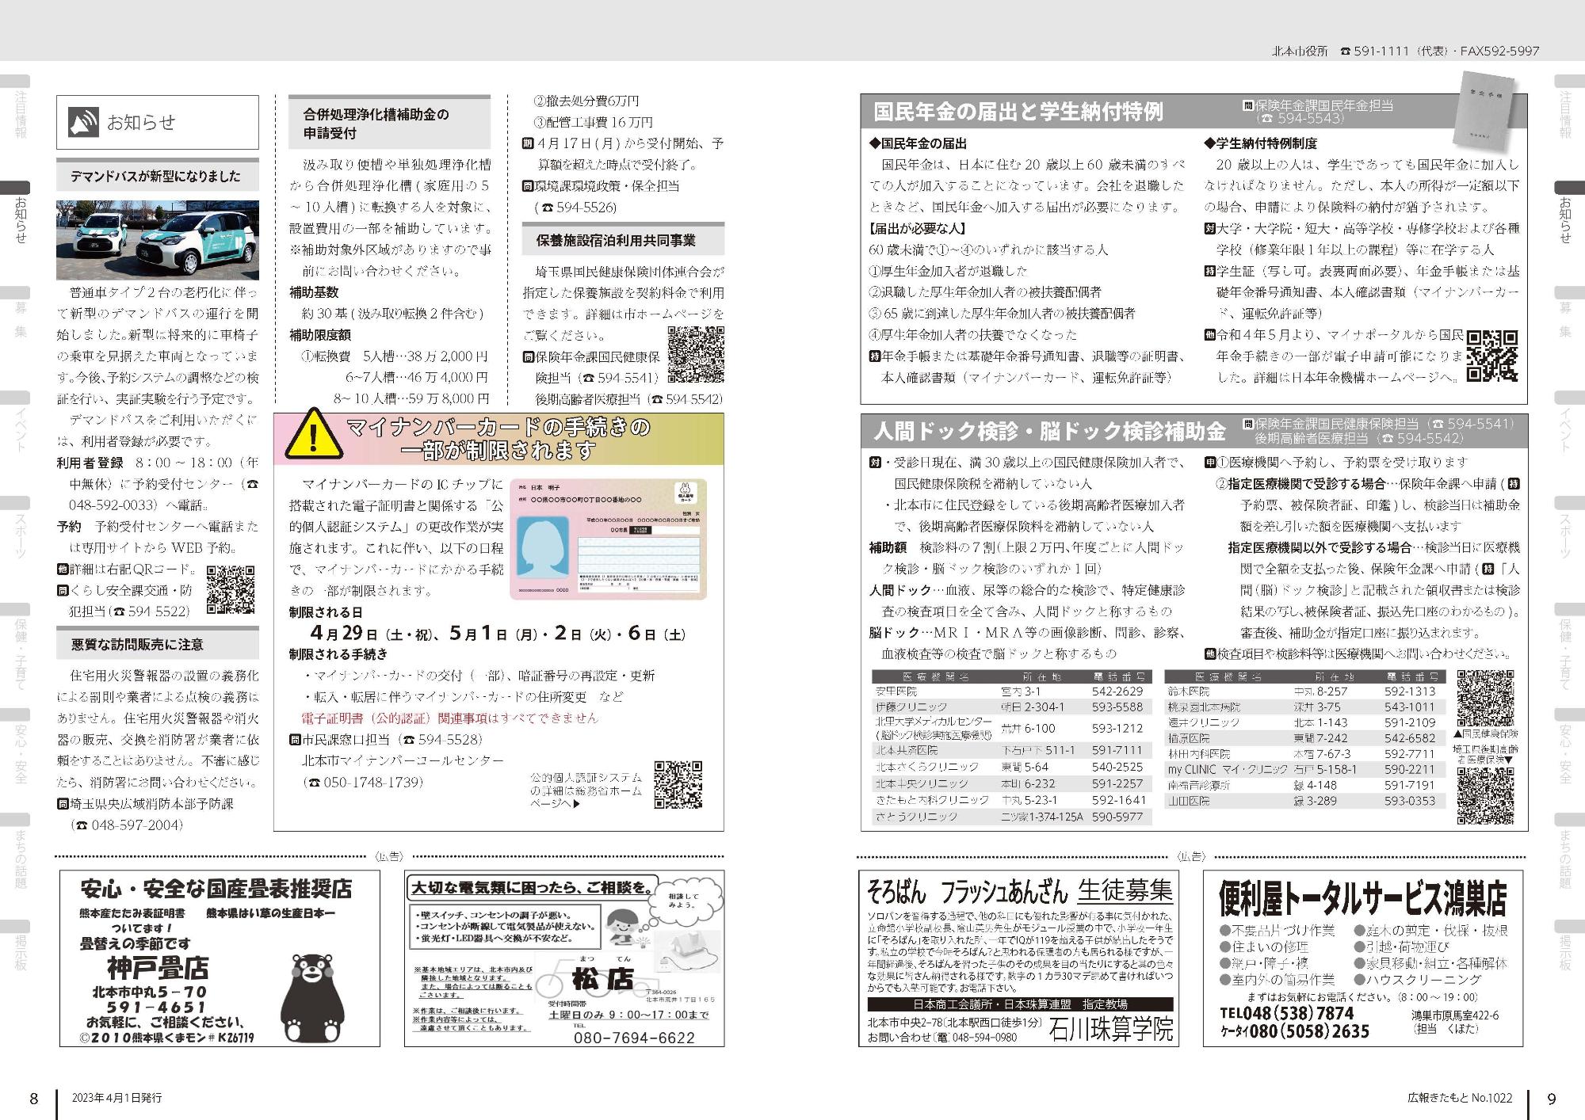Open the upper QR code beside the clinic table
This screenshot has width=1585, height=1120.
tap(1485, 698)
